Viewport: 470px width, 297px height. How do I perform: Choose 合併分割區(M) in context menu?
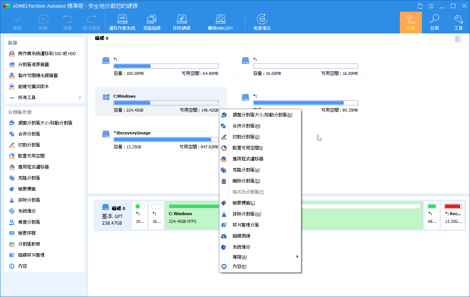tap(260, 126)
